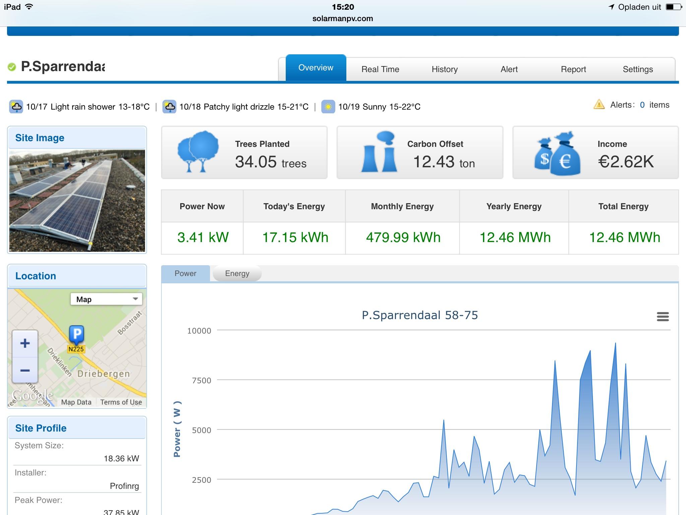Open the chart hamburger menu icon
This screenshot has width=686, height=515.
click(663, 317)
